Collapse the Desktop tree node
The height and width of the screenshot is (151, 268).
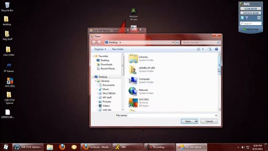pyautogui.click(x=93, y=77)
